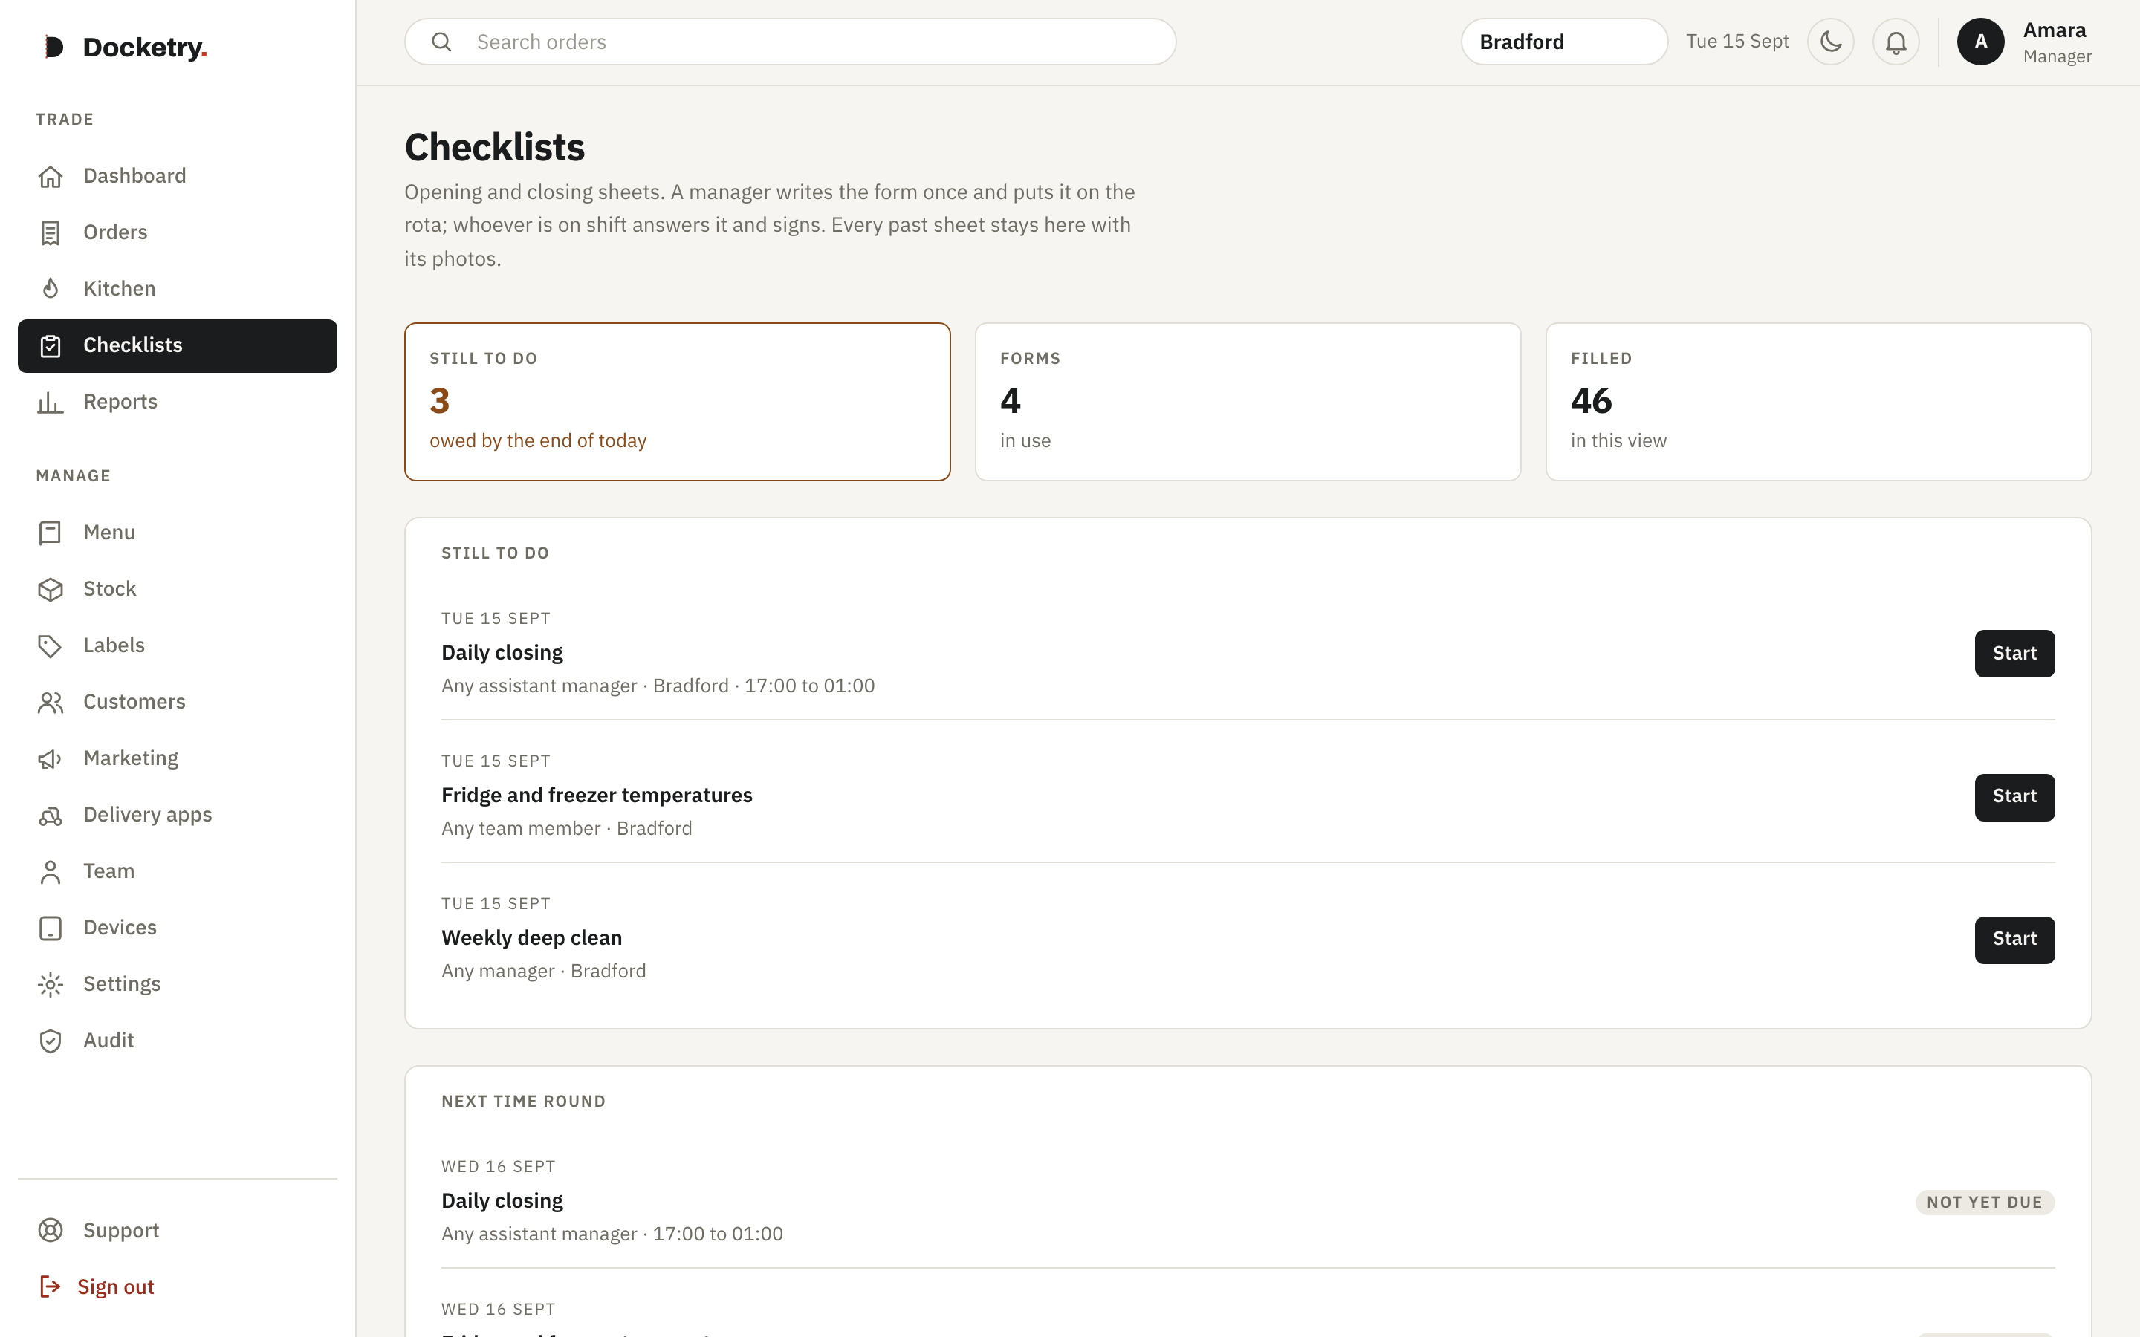Viewport: 2140px width, 1337px height.
Task: Open Stock management page
Action: 177,589
